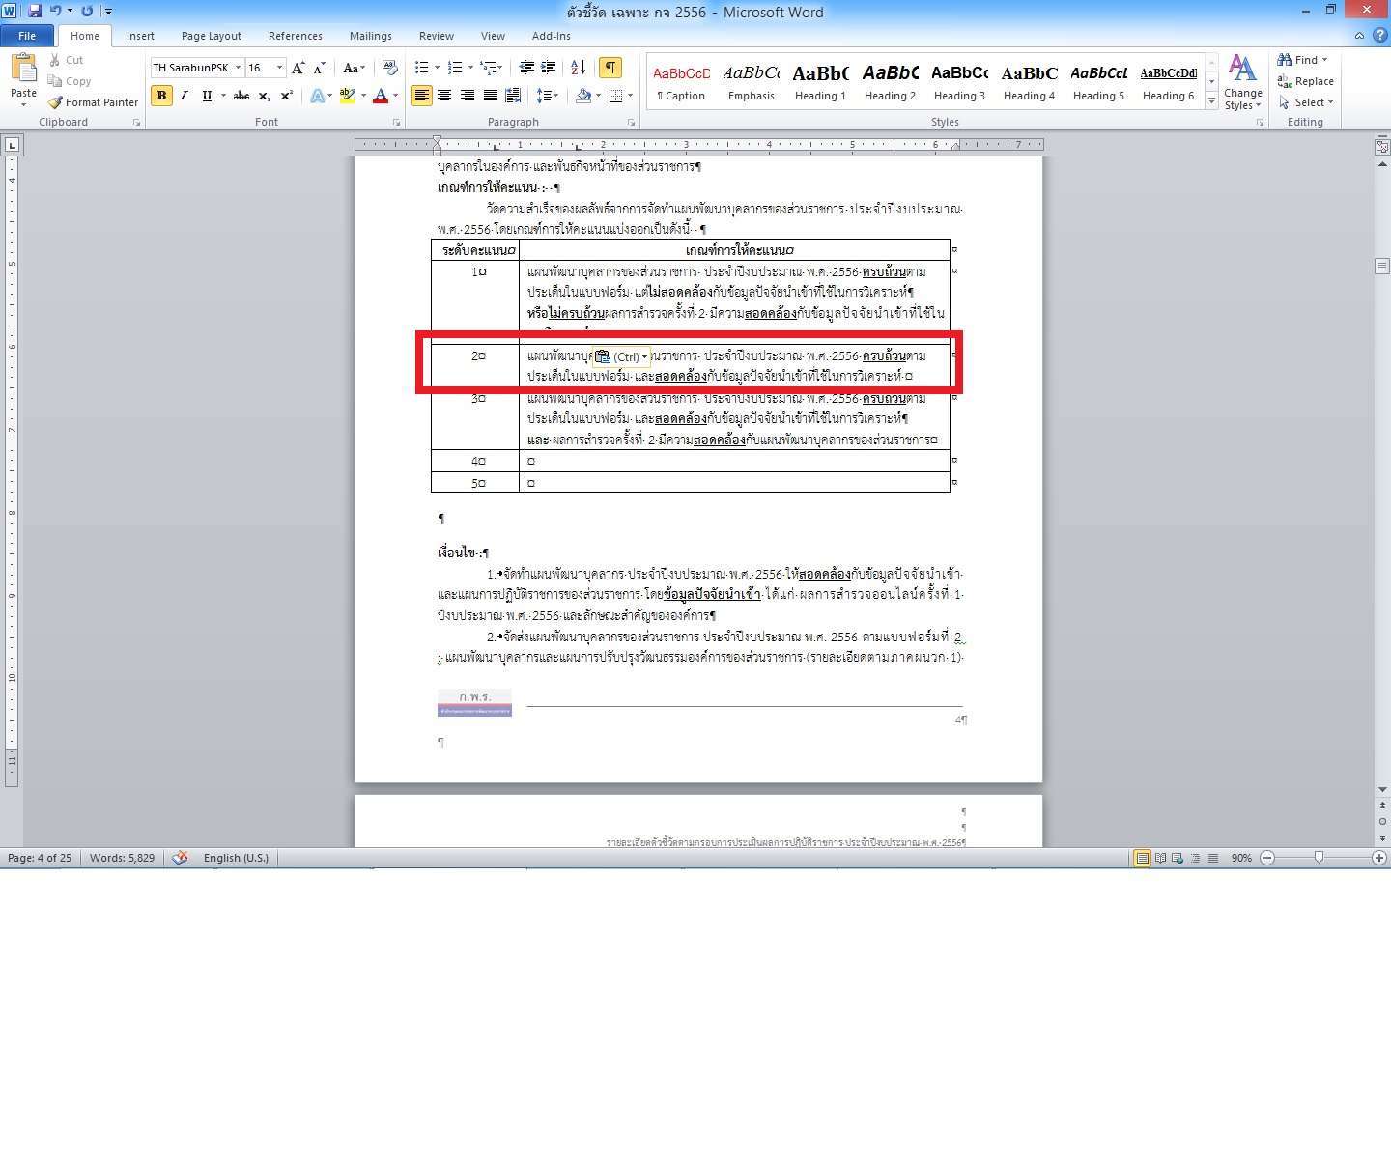Apply the Heading 1 style
Image resolution: width=1391 pixels, height=1163 pixels.
820,82
